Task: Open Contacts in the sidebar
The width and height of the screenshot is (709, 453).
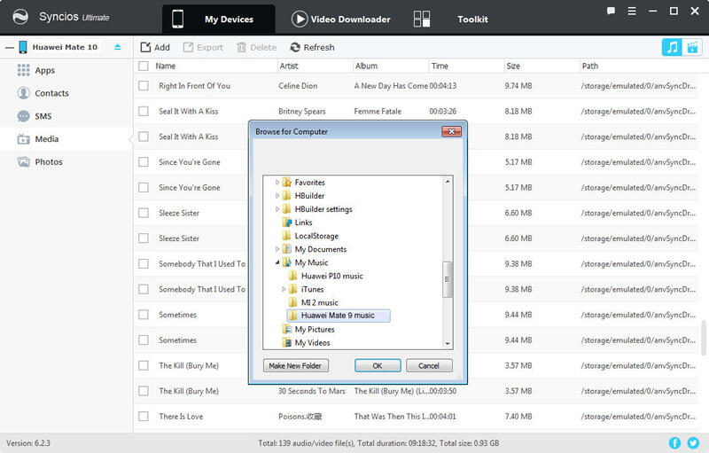Action: point(51,93)
